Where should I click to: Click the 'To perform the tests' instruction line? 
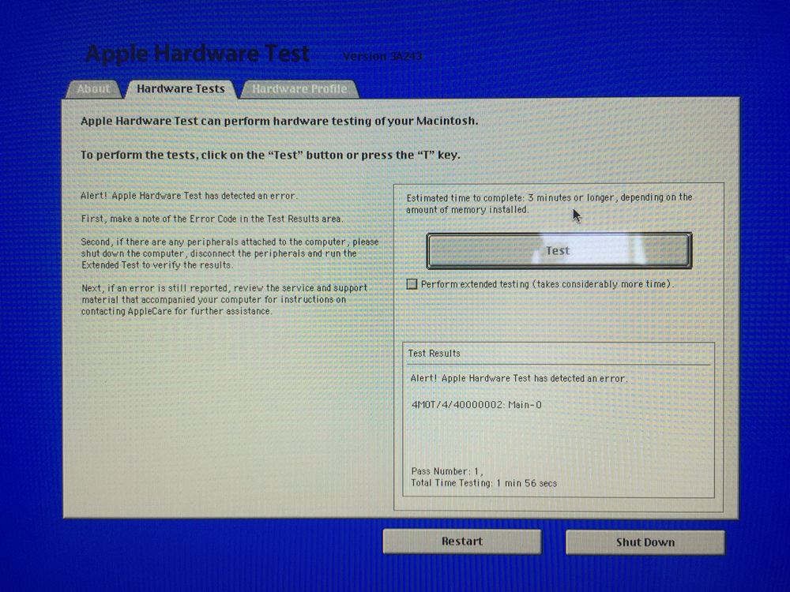click(270, 155)
